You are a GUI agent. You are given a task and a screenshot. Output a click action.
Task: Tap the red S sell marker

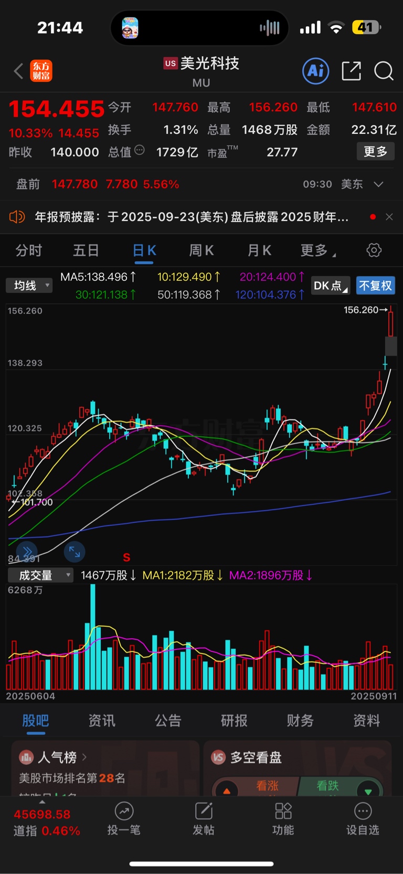(126, 557)
